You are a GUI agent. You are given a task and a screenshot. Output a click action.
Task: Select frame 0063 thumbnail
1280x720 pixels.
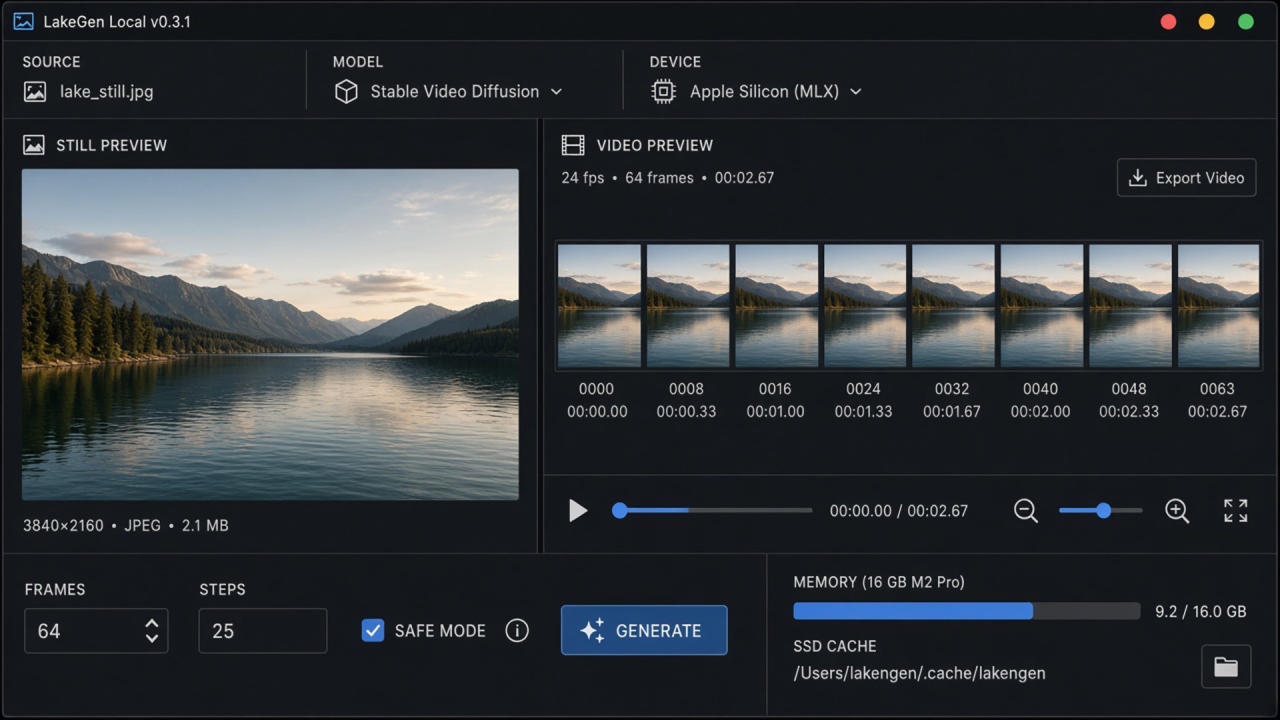click(1219, 305)
